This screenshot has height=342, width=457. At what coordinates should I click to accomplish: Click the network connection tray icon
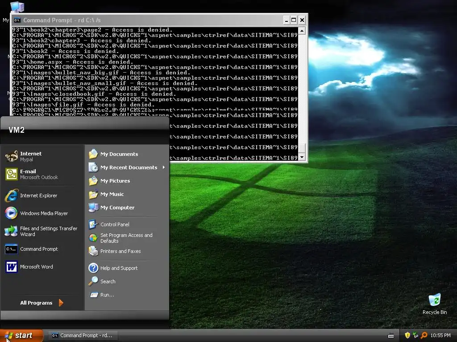tap(415, 335)
